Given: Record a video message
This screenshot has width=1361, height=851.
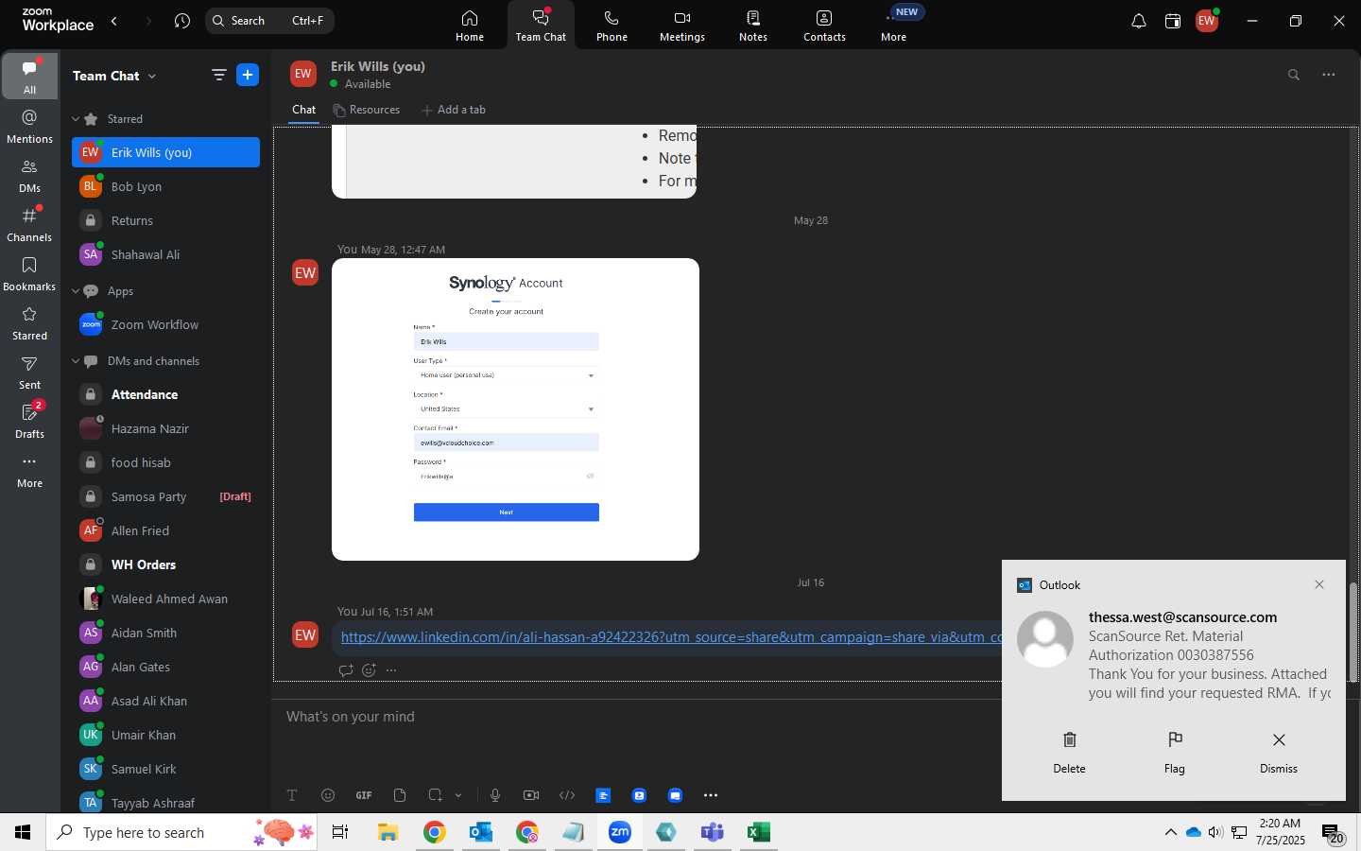Looking at the screenshot, I should point(531,795).
